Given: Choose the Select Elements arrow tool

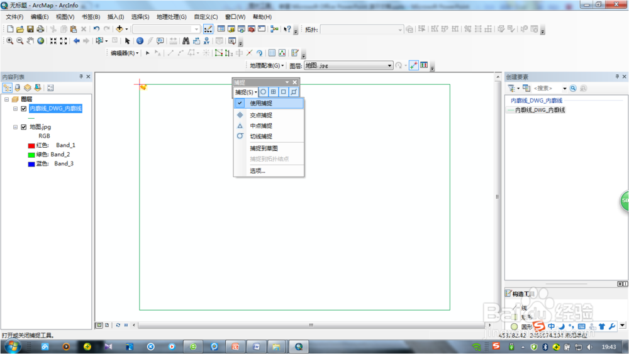Looking at the screenshot, I should pyautogui.click(x=128, y=41).
